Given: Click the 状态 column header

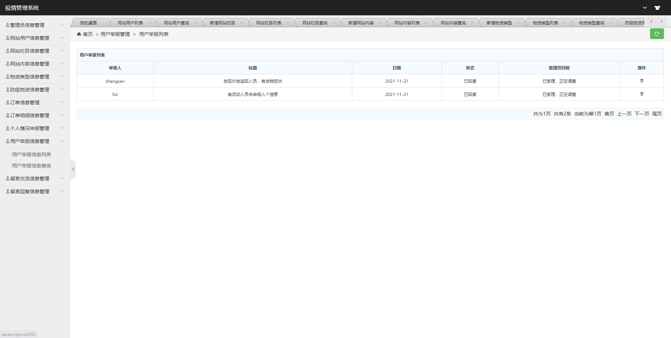Looking at the screenshot, I should pyautogui.click(x=470, y=68).
